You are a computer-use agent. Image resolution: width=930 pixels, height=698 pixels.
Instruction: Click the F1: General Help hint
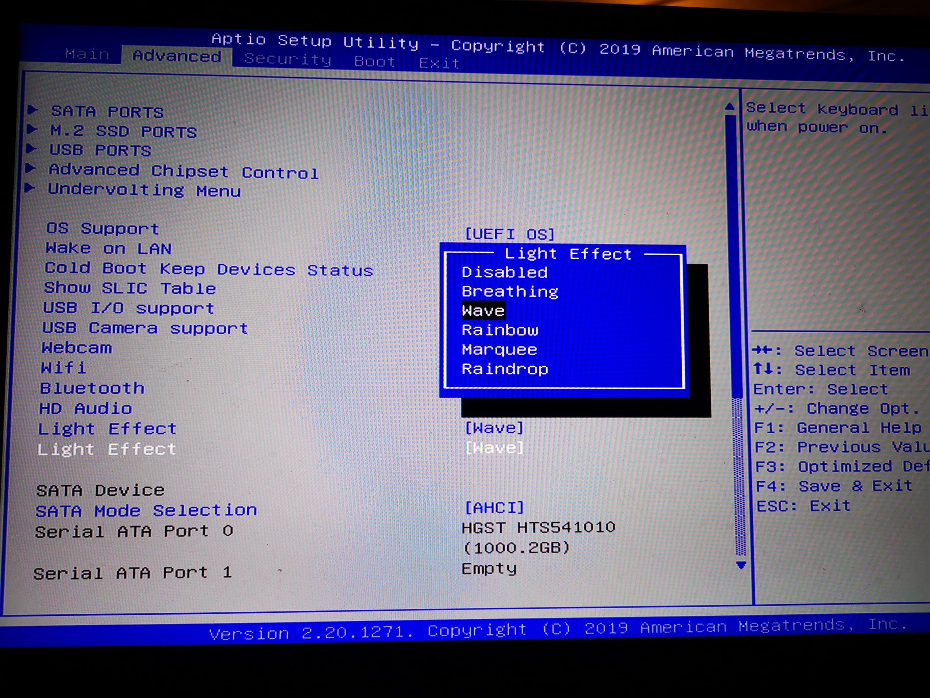coord(838,428)
